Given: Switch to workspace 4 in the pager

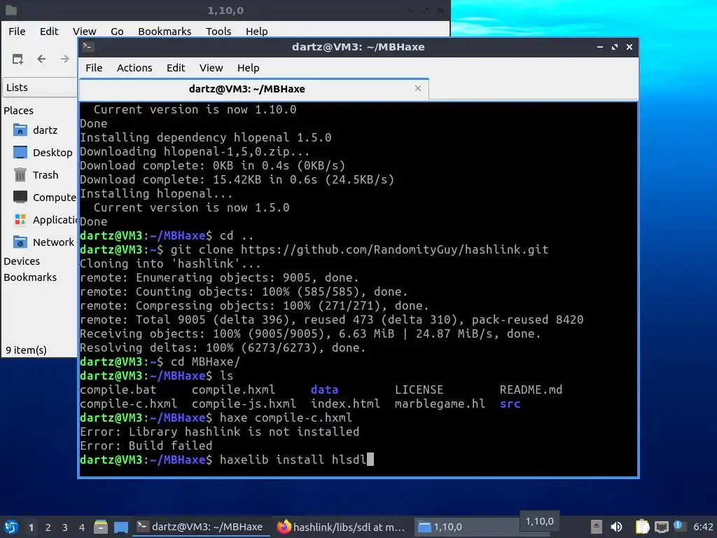Looking at the screenshot, I should click(82, 527).
